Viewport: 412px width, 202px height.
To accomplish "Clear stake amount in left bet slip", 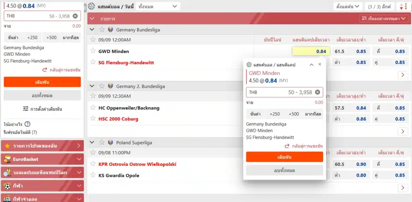I will pyautogui.click(x=75, y=16).
